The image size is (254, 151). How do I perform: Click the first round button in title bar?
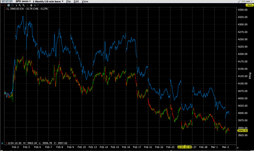click(3, 1)
